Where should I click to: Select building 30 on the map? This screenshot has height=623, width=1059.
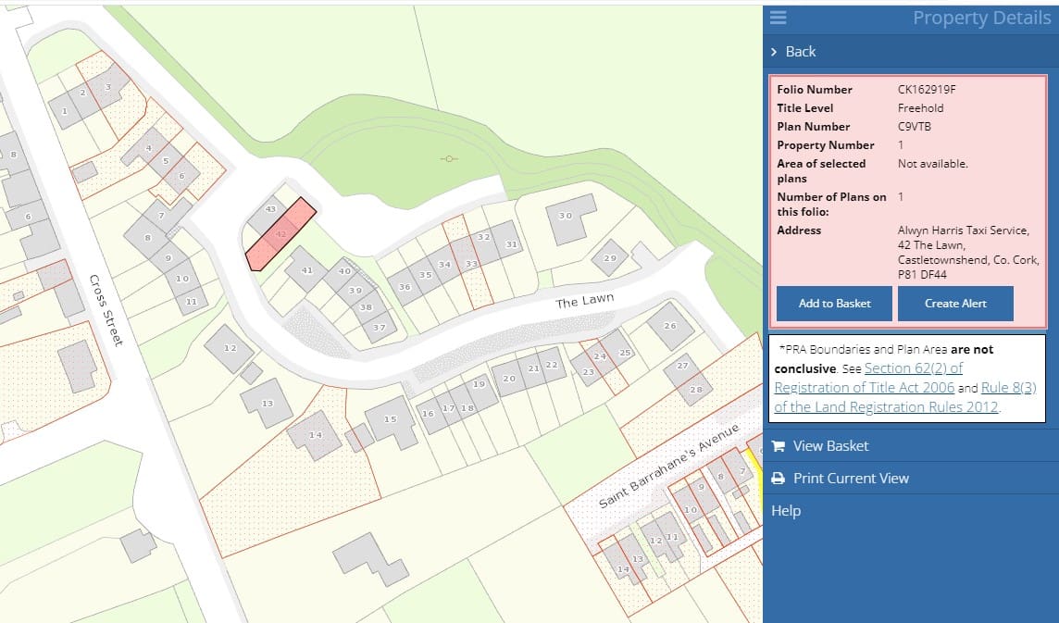coord(568,217)
